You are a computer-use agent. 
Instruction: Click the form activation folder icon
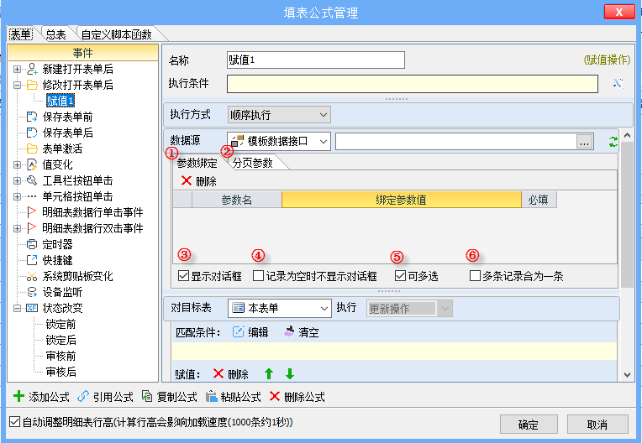tap(32, 149)
